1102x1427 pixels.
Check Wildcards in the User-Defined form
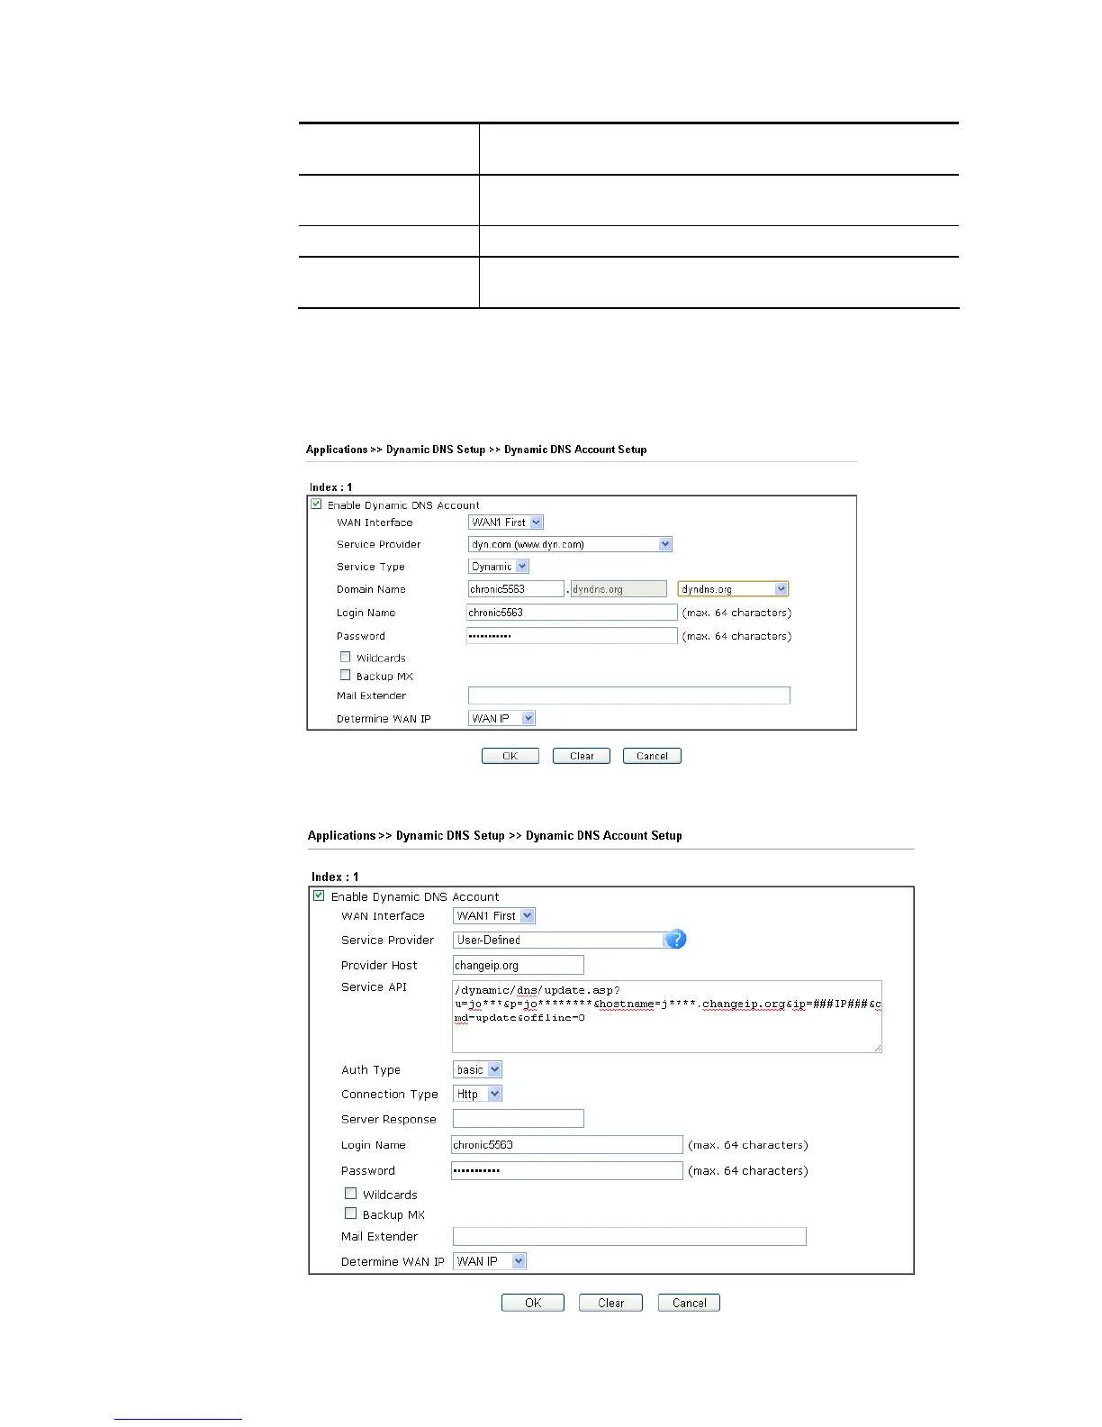[x=351, y=1194]
